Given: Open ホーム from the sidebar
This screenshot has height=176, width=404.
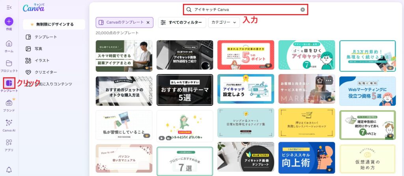Looking at the screenshot, I should (9, 43).
